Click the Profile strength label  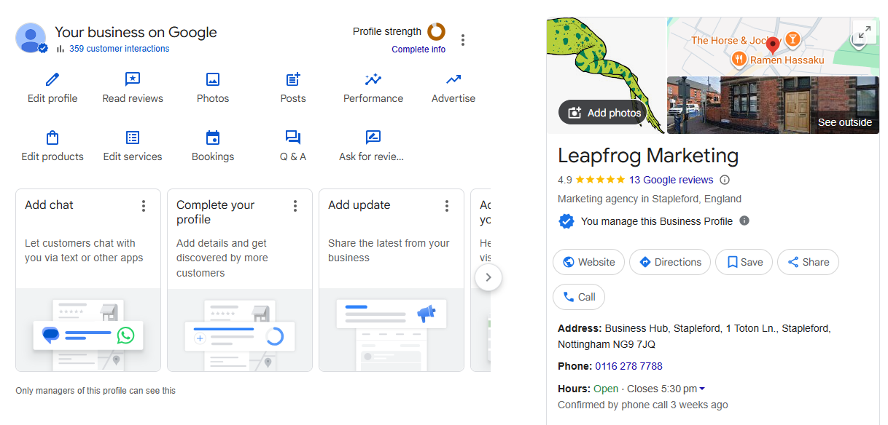[387, 31]
